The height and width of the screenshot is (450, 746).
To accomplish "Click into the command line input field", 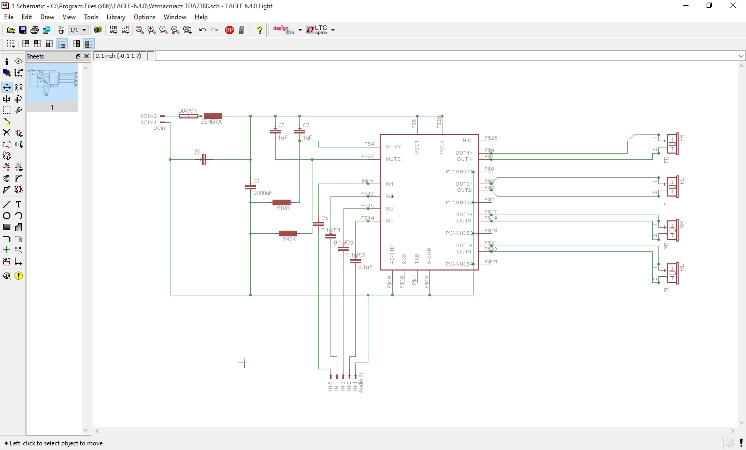I will (x=446, y=56).
